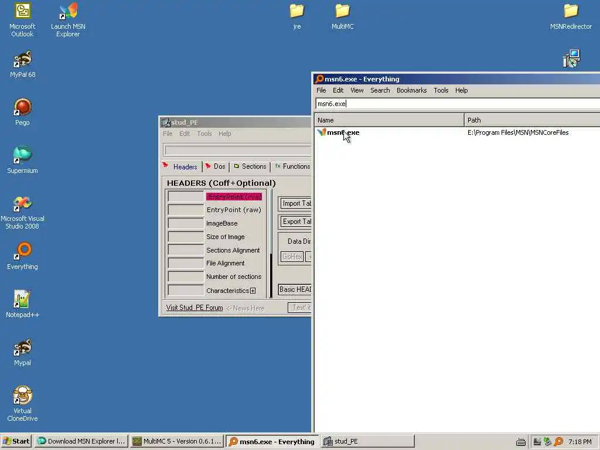Screen dimensions: 600x450
Task: Select the MSNRedirector desktop folder
Action: [571, 16]
